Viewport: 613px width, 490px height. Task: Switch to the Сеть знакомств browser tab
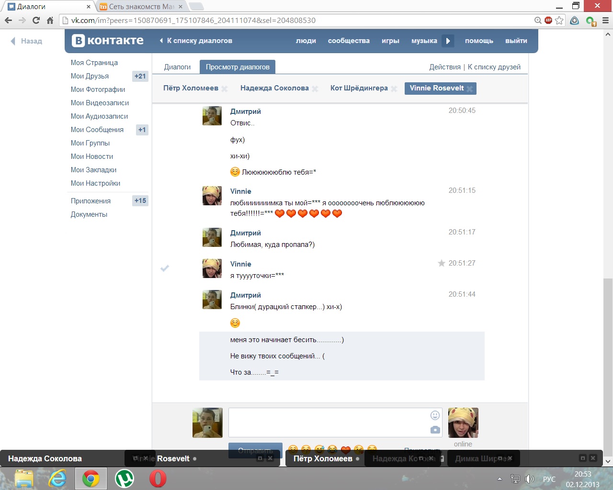pyautogui.click(x=141, y=7)
